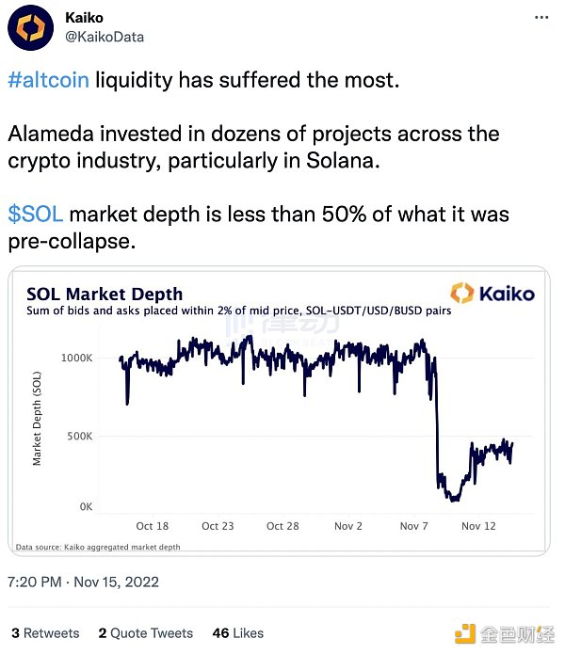
Task: Click the Oct 18 axis label
Action: click(152, 526)
